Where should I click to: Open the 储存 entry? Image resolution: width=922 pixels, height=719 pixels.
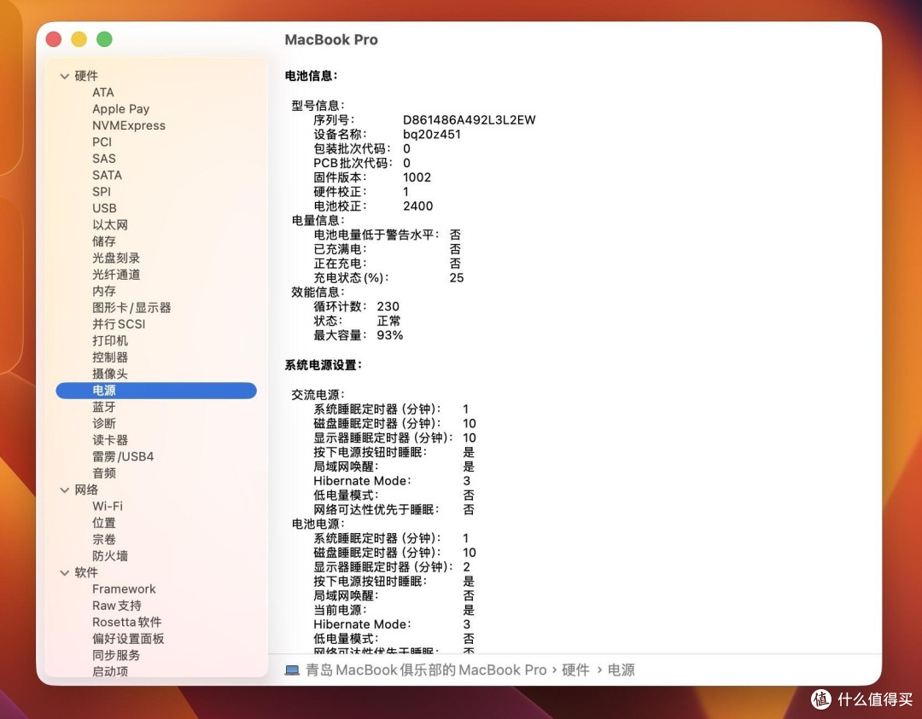[104, 241]
